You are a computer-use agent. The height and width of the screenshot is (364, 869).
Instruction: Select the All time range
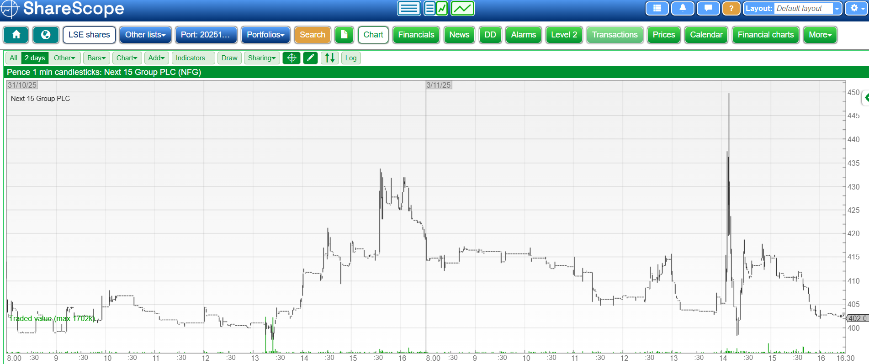(13, 58)
